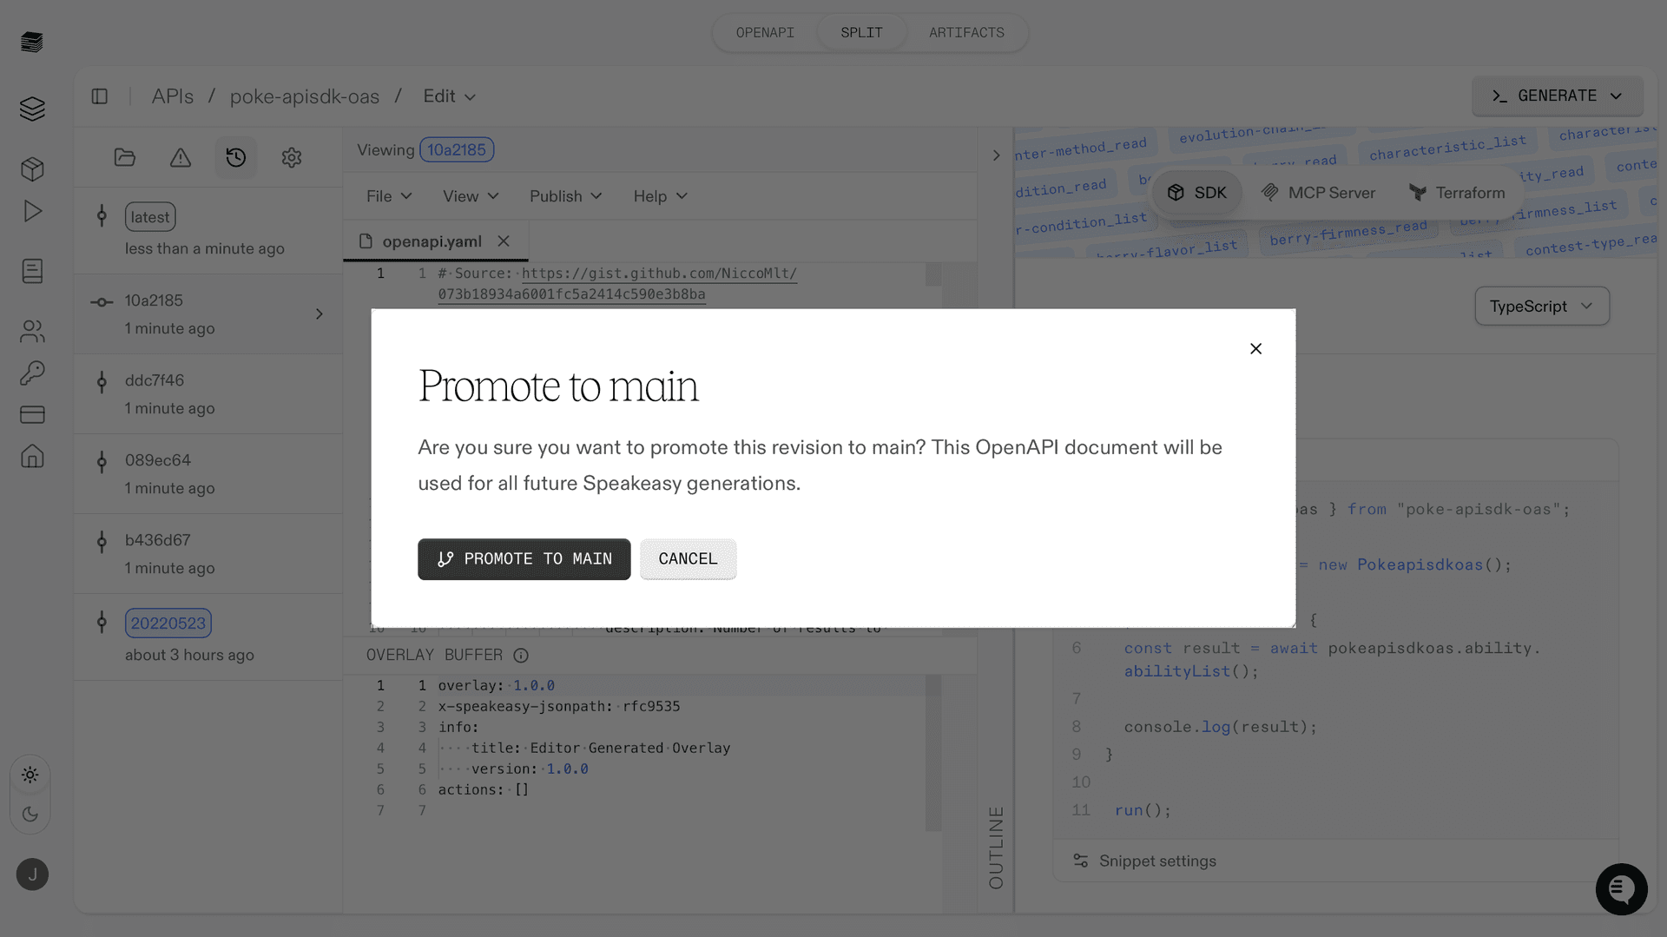This screenshot has height=937, width=1667.
Task: Click the API keys icon in sidebar
Action: [x=32, y=373]
